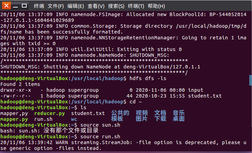The image size is (252, 153).
Task: Click the 公共的 folder name
Action: point(120,113)
